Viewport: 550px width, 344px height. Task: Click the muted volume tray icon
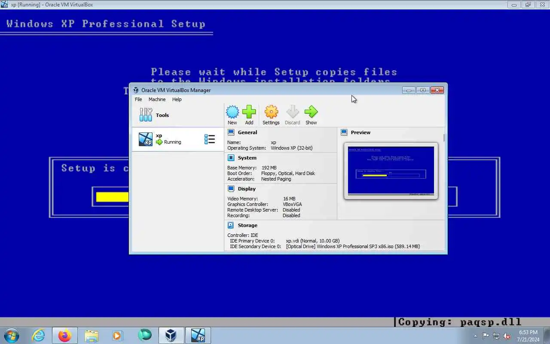[x=507, y=336]
